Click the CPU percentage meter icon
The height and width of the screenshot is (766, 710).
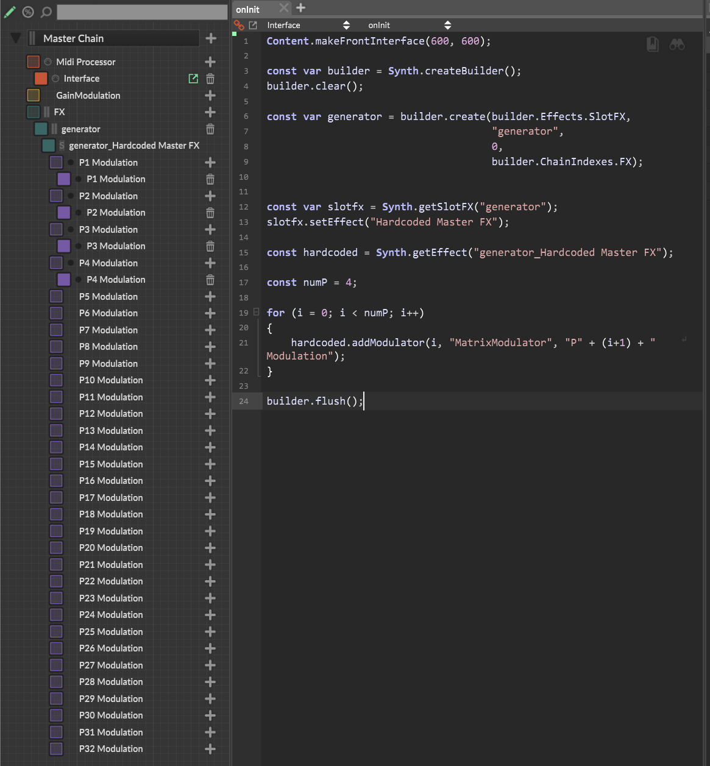pos(27,11)
